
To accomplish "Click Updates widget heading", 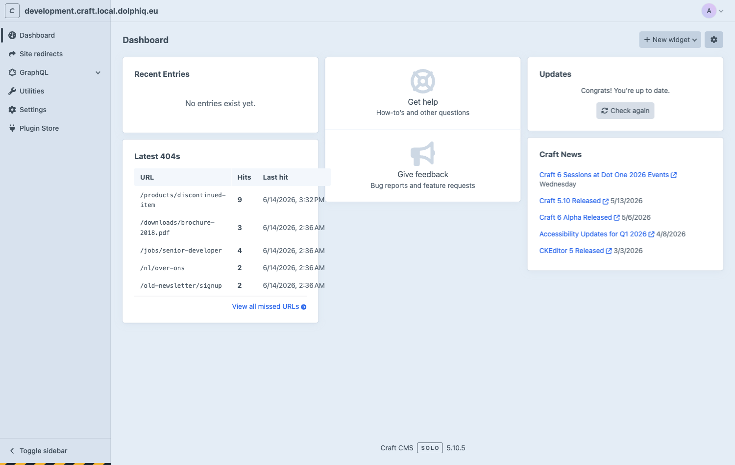I will click(555, 74).
